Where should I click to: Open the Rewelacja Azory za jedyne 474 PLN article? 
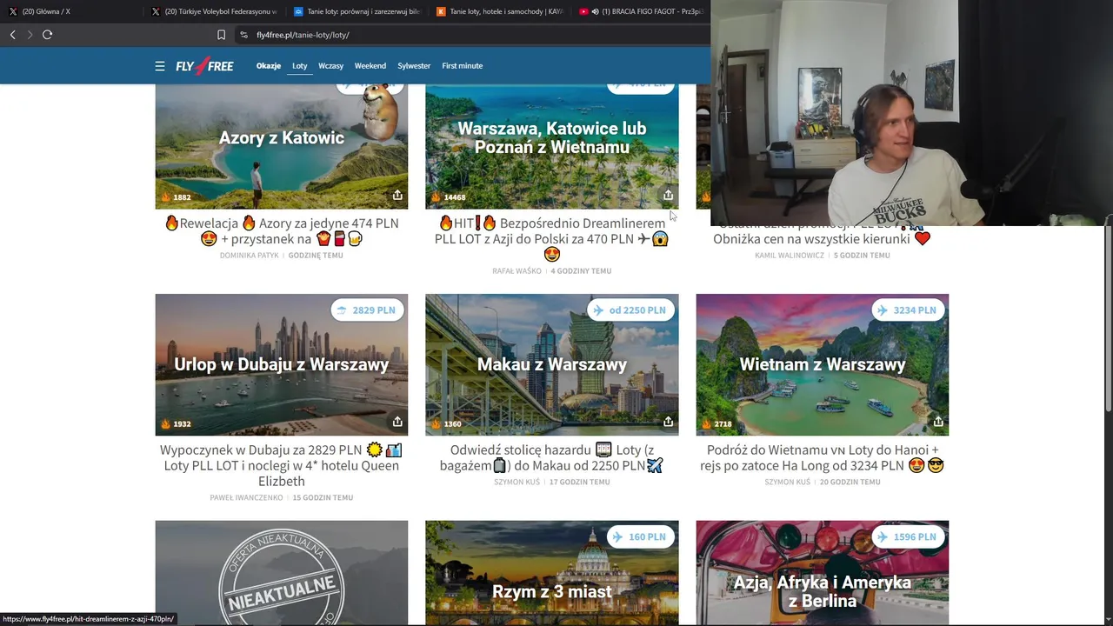(x=282, y=231)
